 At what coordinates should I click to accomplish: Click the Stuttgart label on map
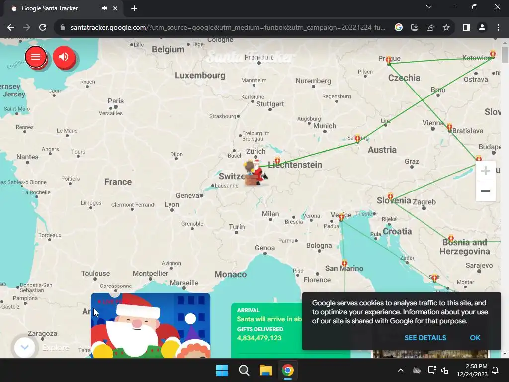tap(270, 104)
